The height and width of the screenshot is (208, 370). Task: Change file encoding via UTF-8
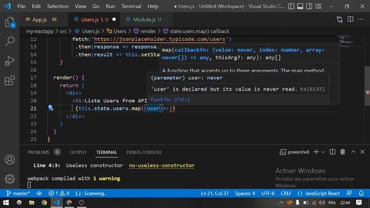[x=268, y=194]
